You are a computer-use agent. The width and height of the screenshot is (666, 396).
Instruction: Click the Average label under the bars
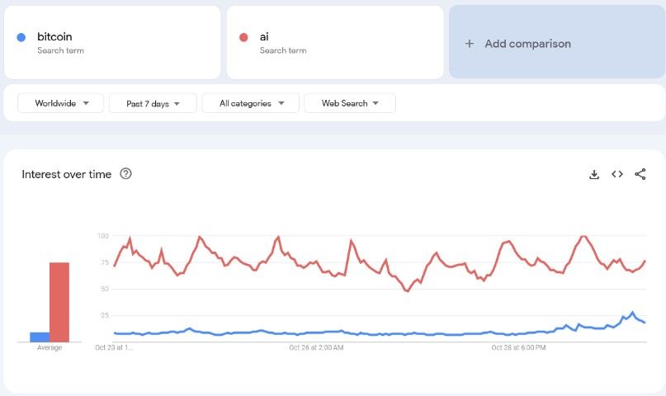[50, 347]
